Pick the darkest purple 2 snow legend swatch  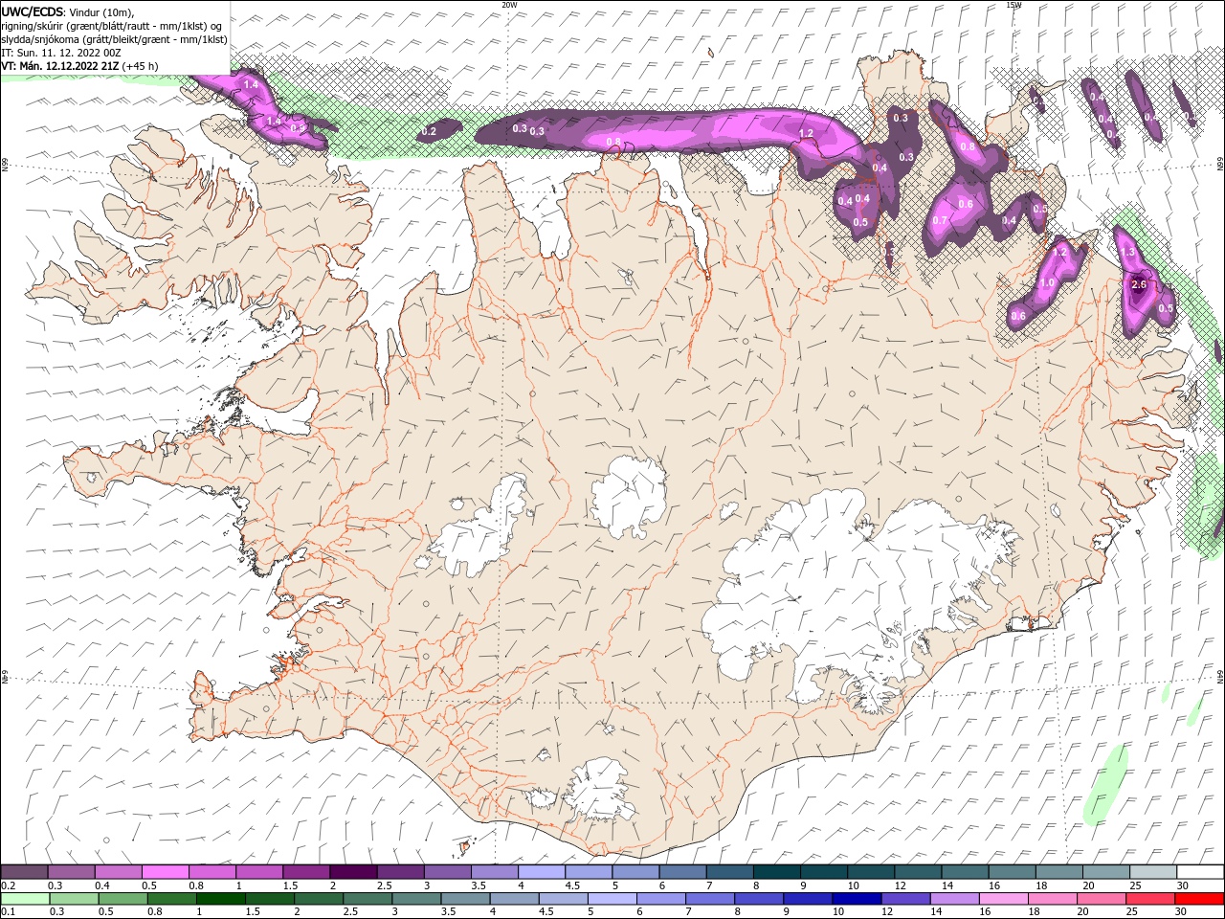pyautogui.click(x=352, y=871)
